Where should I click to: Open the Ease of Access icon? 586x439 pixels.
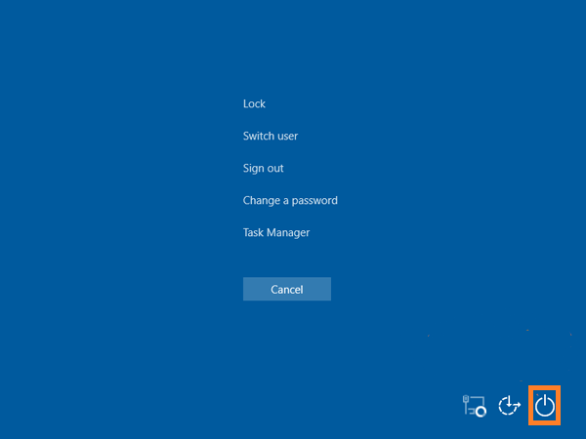(509, 406)
